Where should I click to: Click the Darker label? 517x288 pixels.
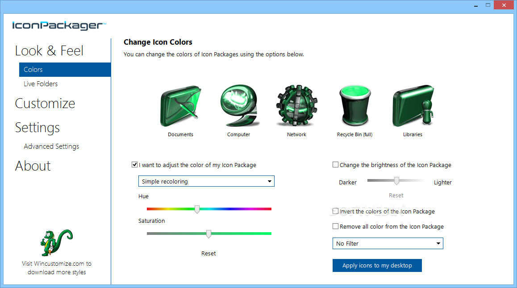click(x=347, y=183)
